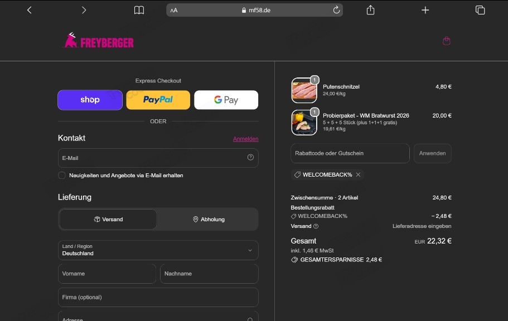Click the 20,00 € item price
The image size is (508, 321).
[x=442, y=115]
